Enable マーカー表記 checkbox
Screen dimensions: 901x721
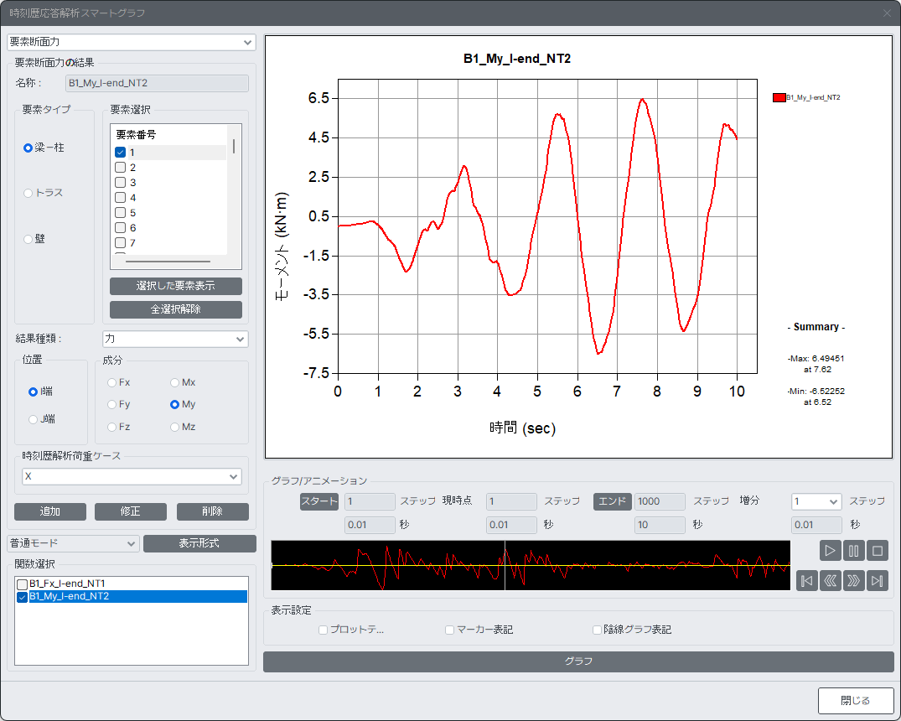(450, 630)
